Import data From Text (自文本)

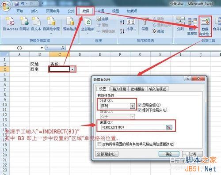click(x=36, y=24)
